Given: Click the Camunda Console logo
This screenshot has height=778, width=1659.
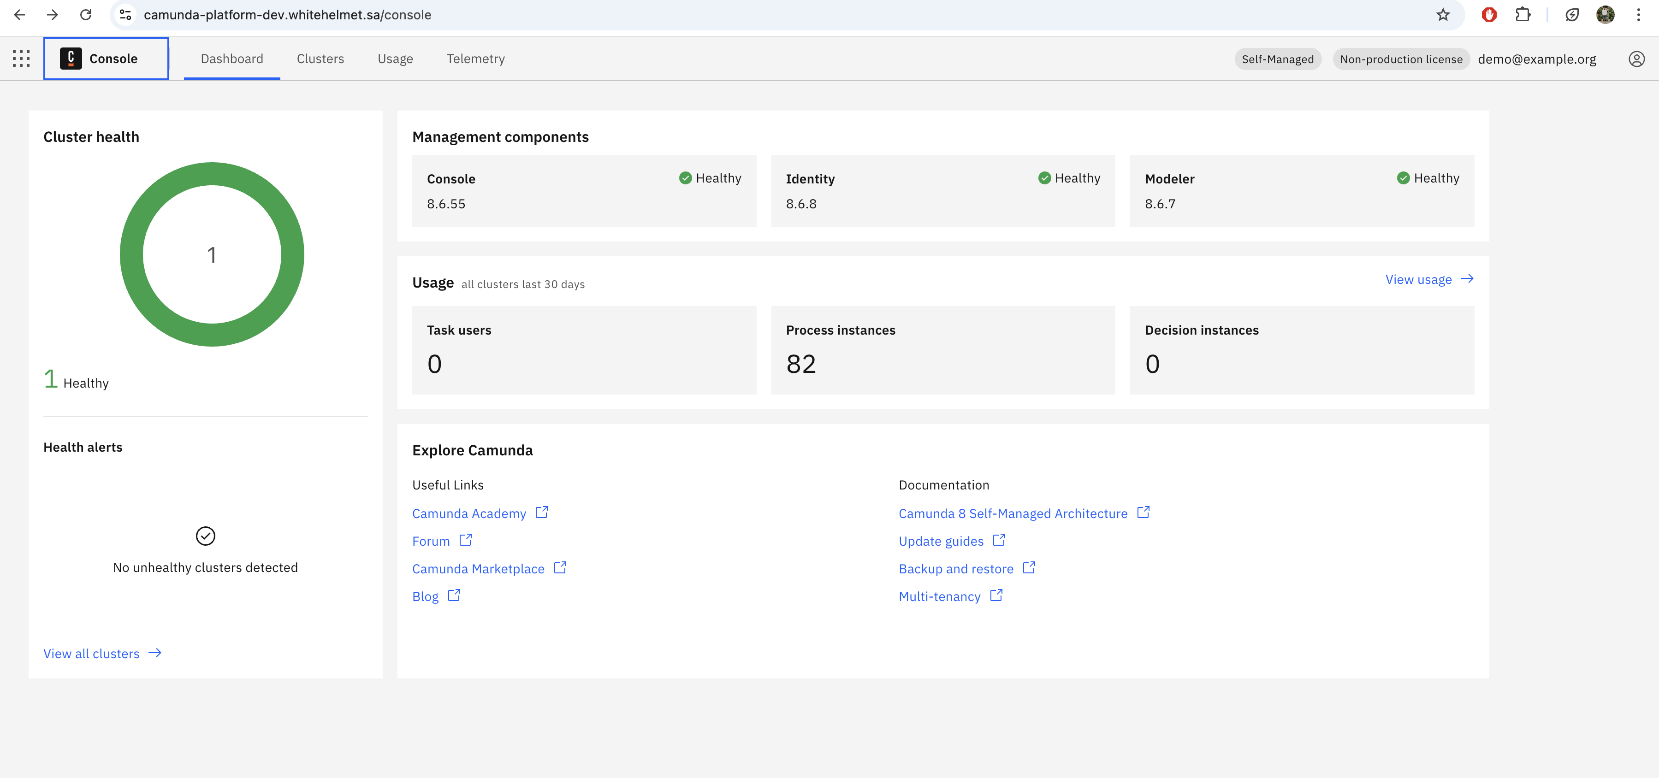Looking at the screenshot, I should pos(71,59).
